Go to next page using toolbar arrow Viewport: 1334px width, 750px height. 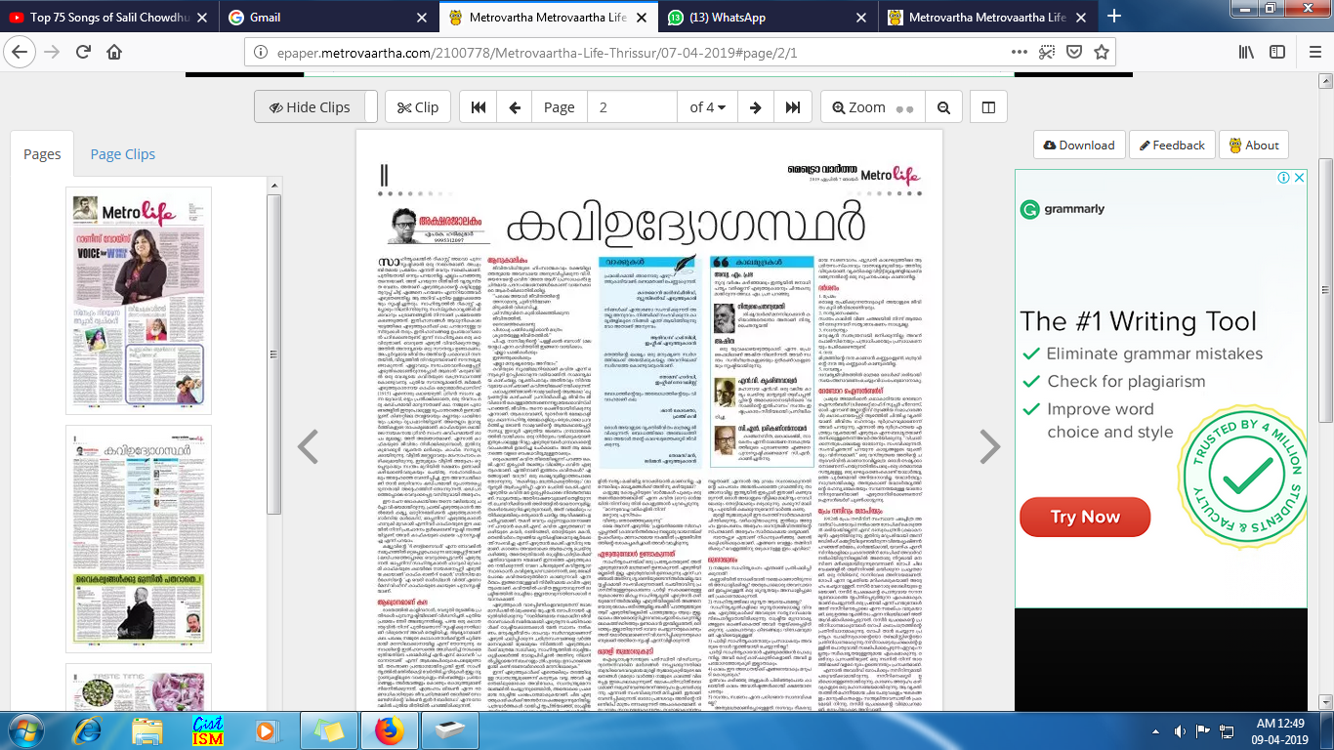click(x=755, y=107)
